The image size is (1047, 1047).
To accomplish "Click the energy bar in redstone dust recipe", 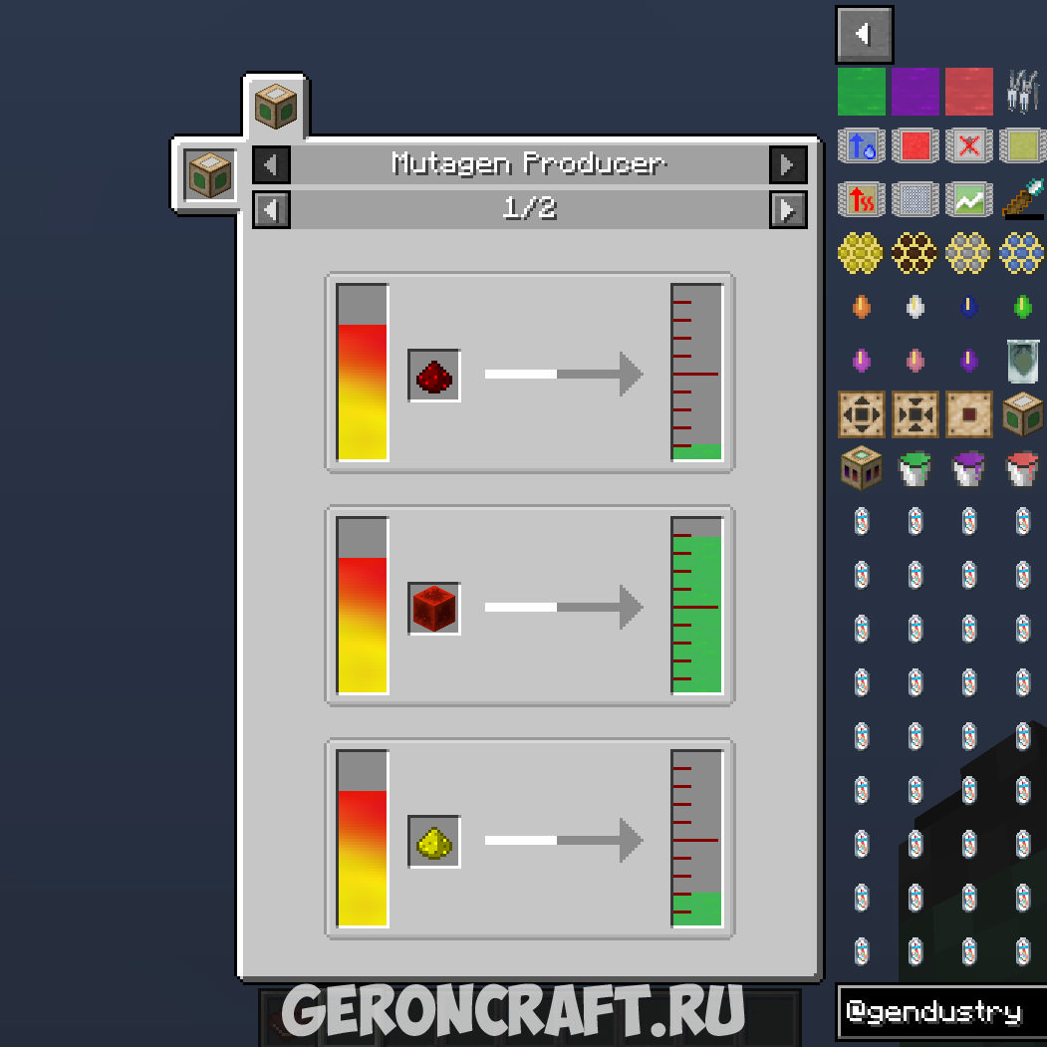I will (x=363, y=373).
